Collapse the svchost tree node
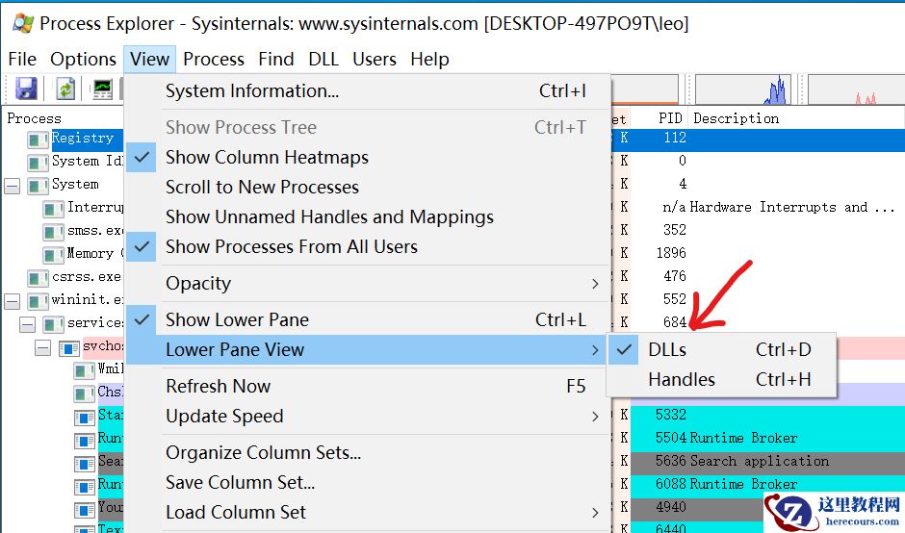Image resolution: width=905 pixels, height=533 pixels. [x=42, y=347]
